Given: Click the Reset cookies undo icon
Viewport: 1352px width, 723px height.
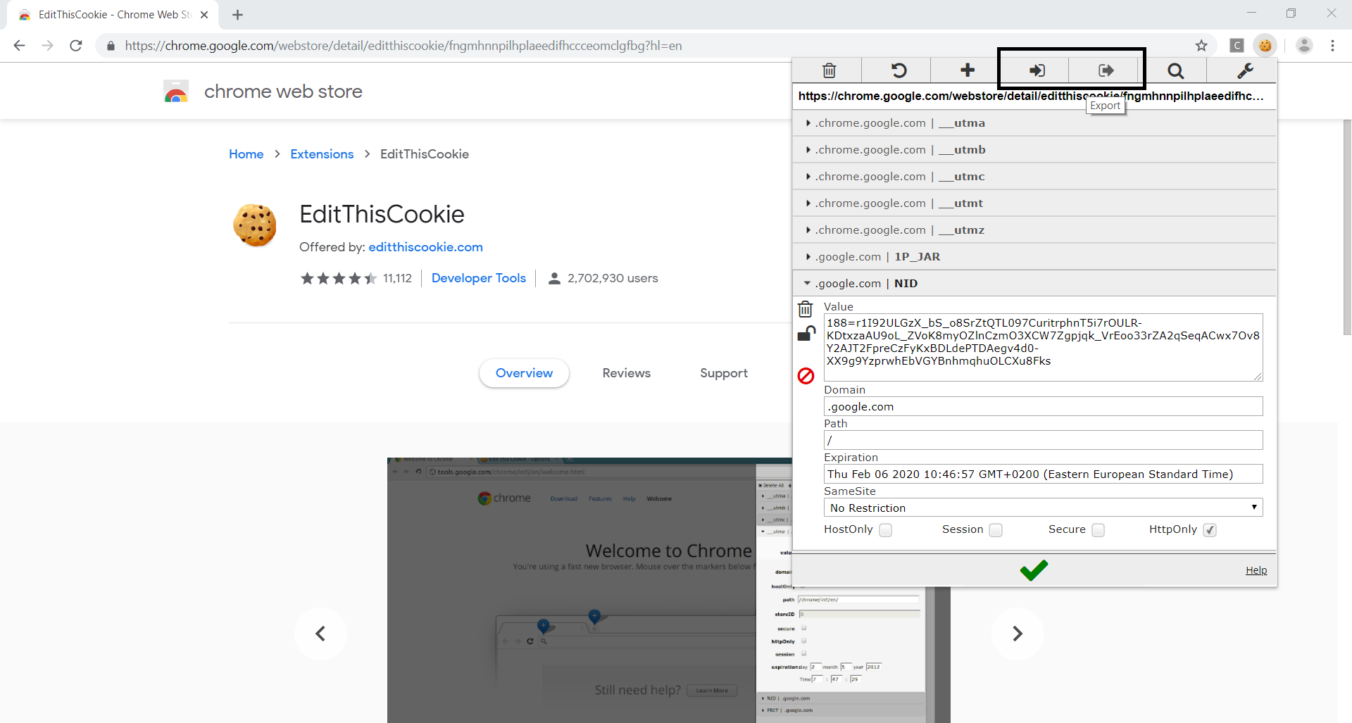Looking at the screenshot, I should click(x=899, y=70).
